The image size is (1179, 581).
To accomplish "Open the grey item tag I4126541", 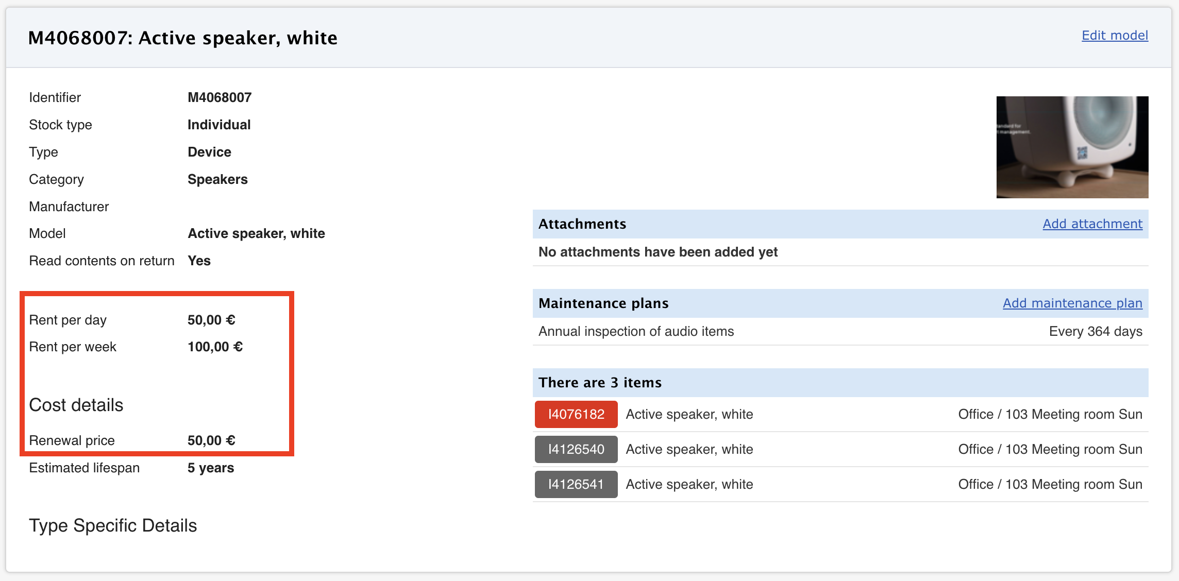I will (x=576, y=485).
